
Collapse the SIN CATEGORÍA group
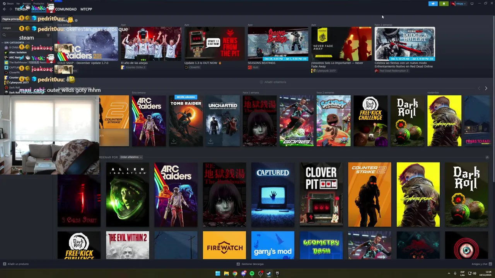(14, 42)
